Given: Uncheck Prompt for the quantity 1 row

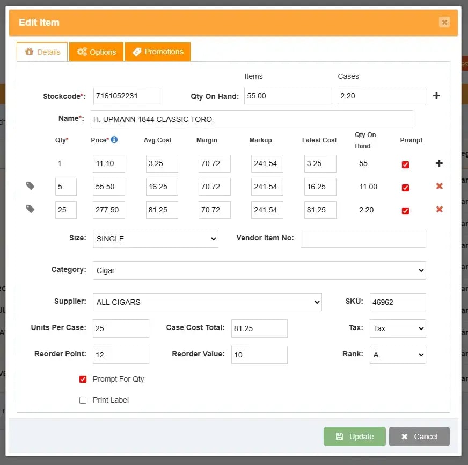Looking at the screenshot, I should click(x=405, y=164).
